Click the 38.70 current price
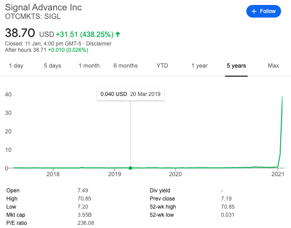The image size is (291, 228). click(x=20, y=33)
